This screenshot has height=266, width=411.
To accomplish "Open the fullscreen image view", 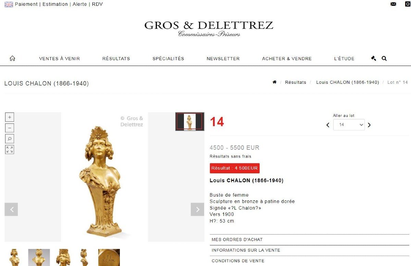I will click(x=10, y=149).
